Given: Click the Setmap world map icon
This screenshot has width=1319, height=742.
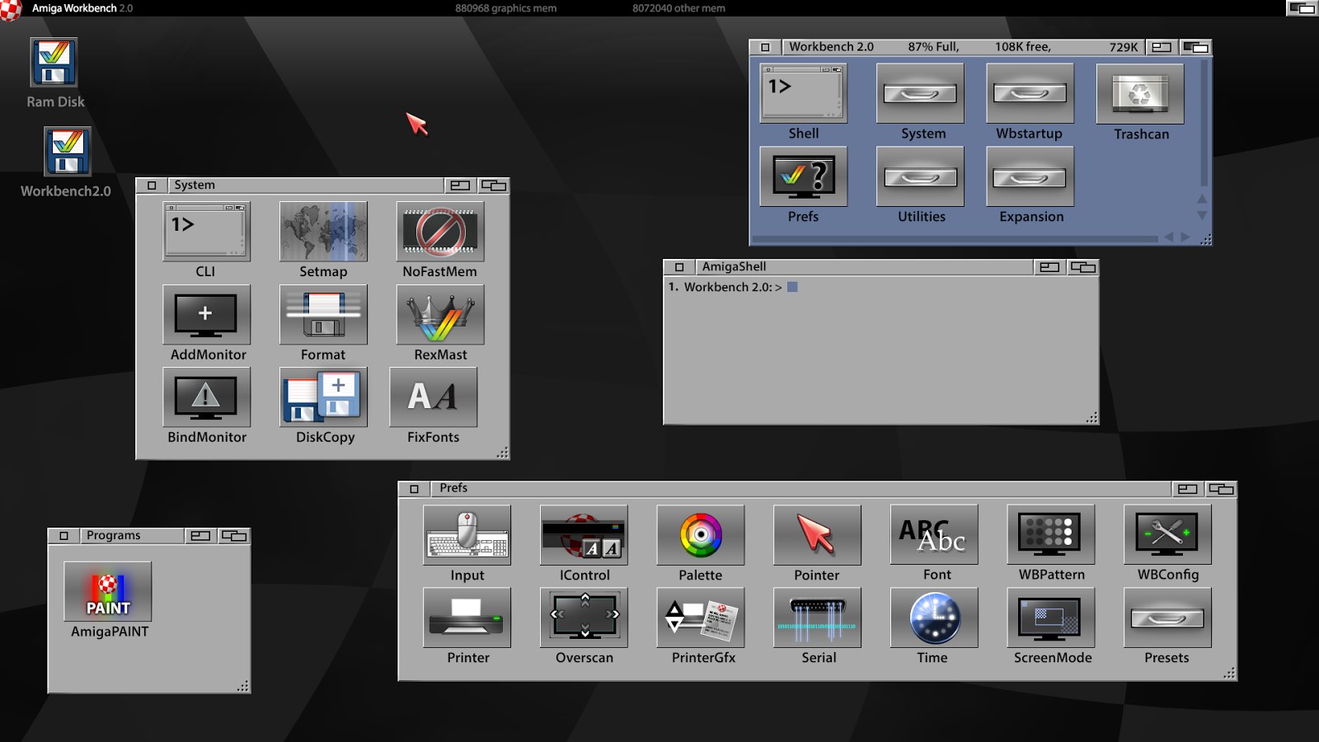Looking at the screenshot, I should point(323,232).
